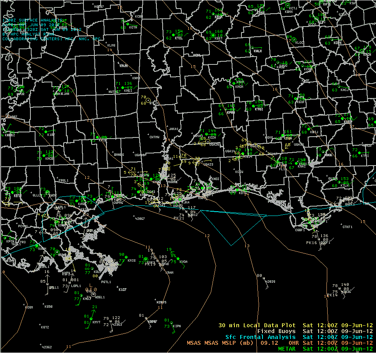Viewport: 376px width, 353px height.
Task: Pick the KOLP station label
Action: [98, 272]
